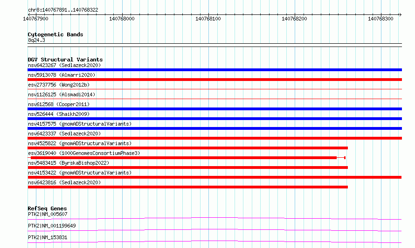Screen dimensions: 415x248
Task: Open variant nsv4525822 (gnomADStructuralVariants) label
Action: pyautogui.click(x=80, y=143)
